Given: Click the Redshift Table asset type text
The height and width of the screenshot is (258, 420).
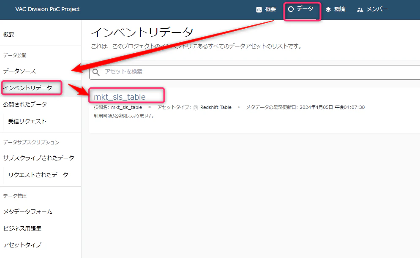Looking at the screenshot, I should pos(216,107).
